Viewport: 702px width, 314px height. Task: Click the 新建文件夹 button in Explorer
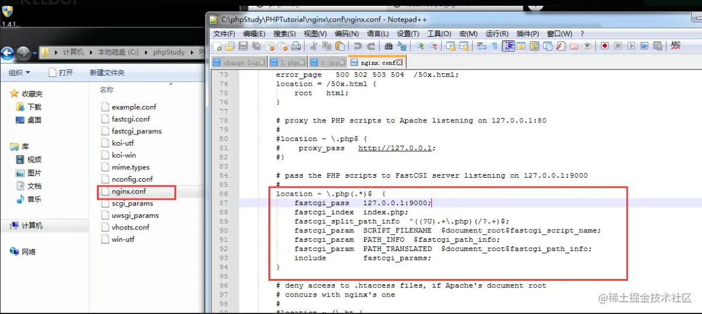107,73
